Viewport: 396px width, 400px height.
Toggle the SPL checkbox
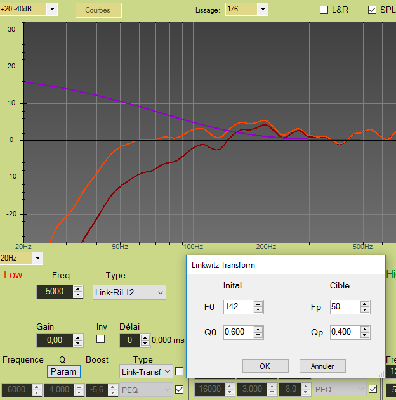[x=372, y=10]
